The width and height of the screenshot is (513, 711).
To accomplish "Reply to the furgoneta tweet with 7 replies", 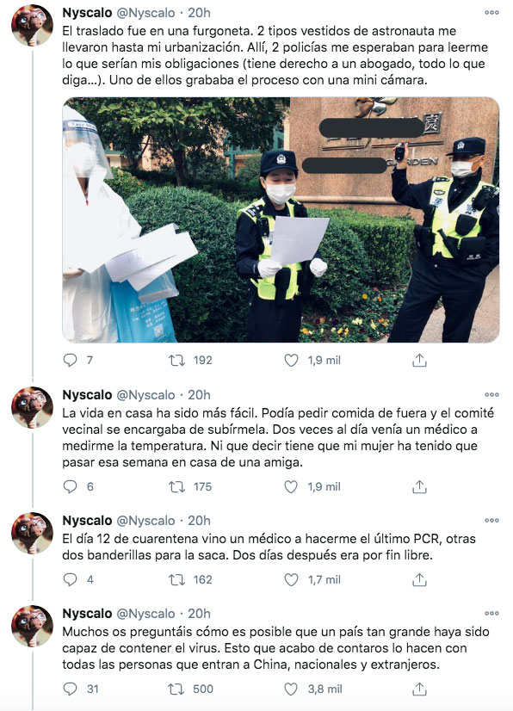I will click(x=70, y=361).
